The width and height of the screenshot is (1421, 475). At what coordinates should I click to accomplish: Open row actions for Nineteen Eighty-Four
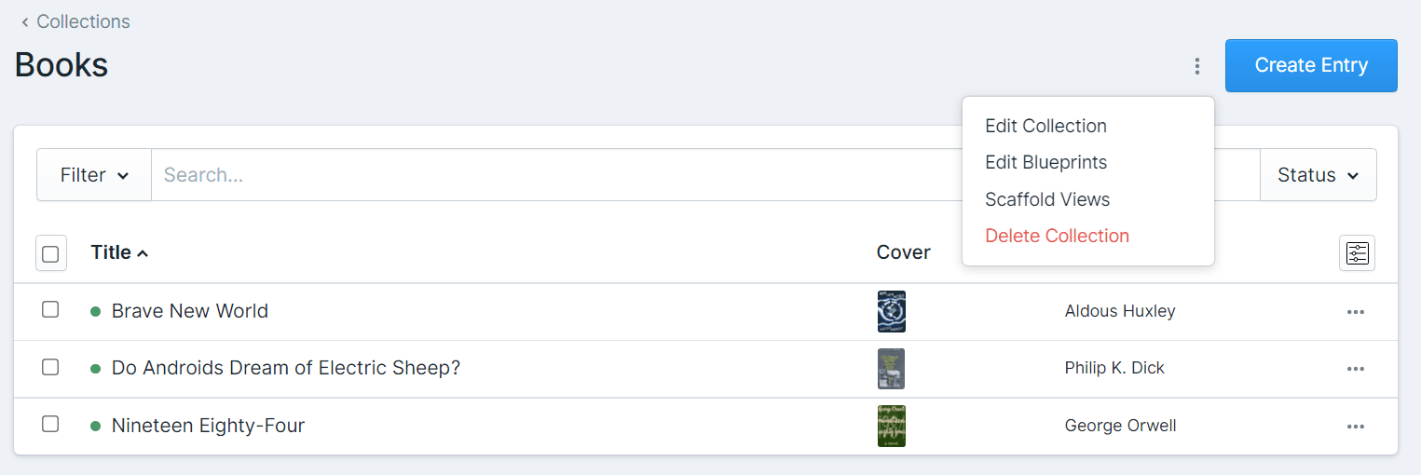[1355, 427]
